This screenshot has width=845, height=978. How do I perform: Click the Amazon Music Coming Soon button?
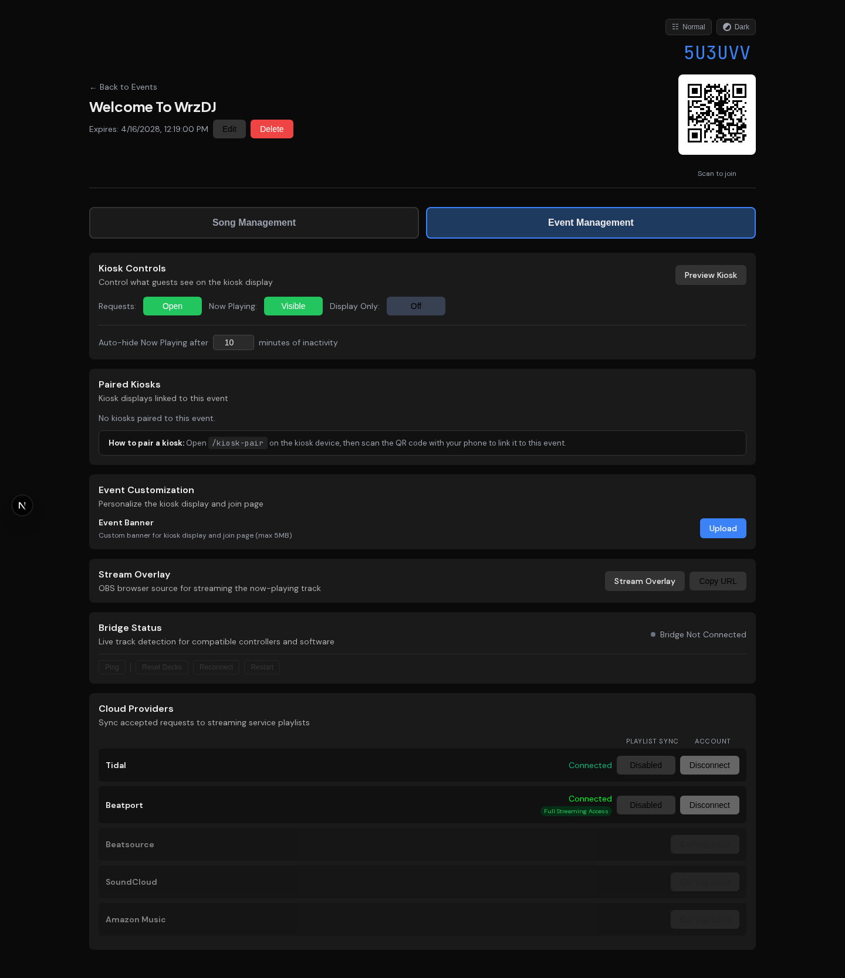[x=705, y=919]
